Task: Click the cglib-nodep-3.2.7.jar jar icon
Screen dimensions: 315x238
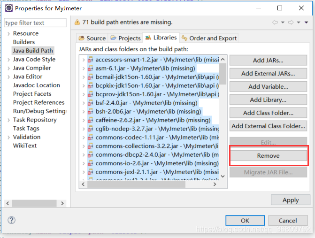Action: pyautogui.click(x=91, y=129)
